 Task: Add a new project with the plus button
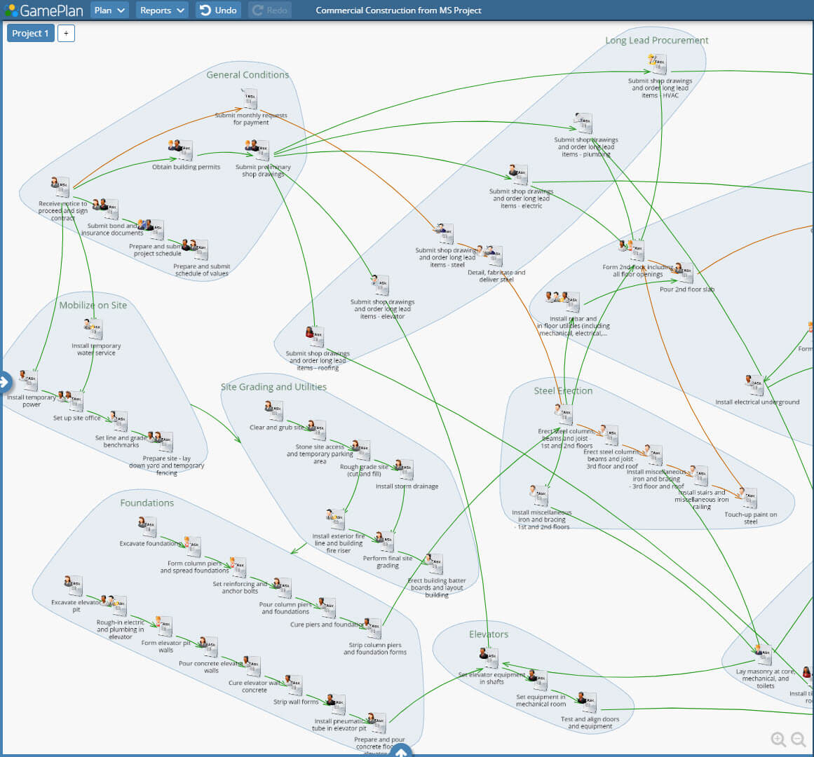[66, 33]
